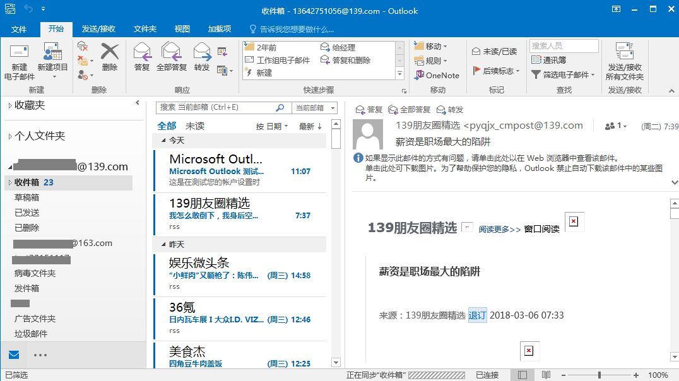Collapse the folder pane arrow
The height and width of the screenshot is (381, 679).
click(138, 103)
